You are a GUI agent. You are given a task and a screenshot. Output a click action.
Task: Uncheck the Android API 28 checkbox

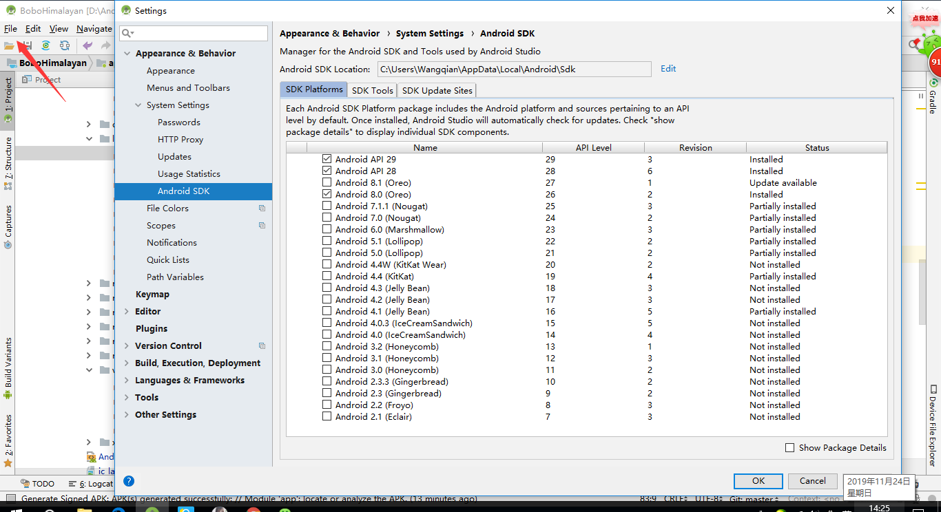pos(327,171)
